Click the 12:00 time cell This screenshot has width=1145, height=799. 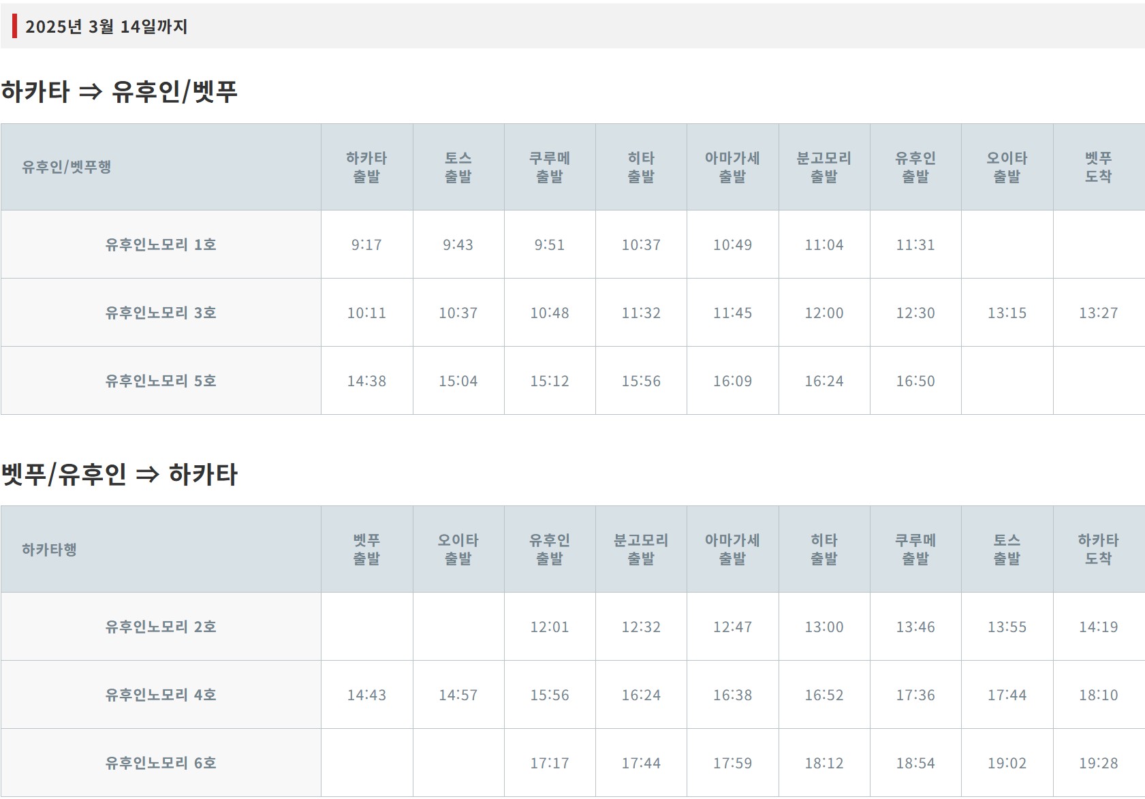point(824,313)
